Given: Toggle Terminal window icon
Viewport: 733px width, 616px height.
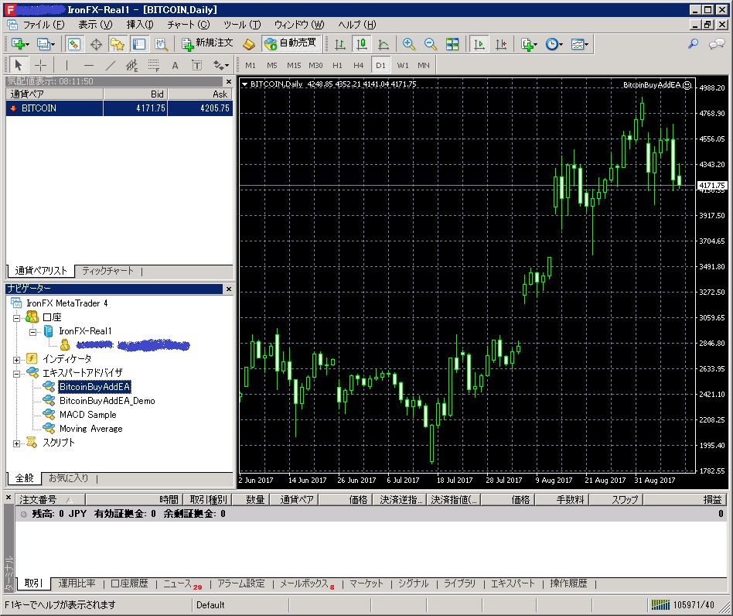Looking at the screenshot, I should [139, 44].
